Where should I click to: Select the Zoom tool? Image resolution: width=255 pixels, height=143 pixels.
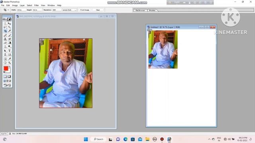click(10, 63)
